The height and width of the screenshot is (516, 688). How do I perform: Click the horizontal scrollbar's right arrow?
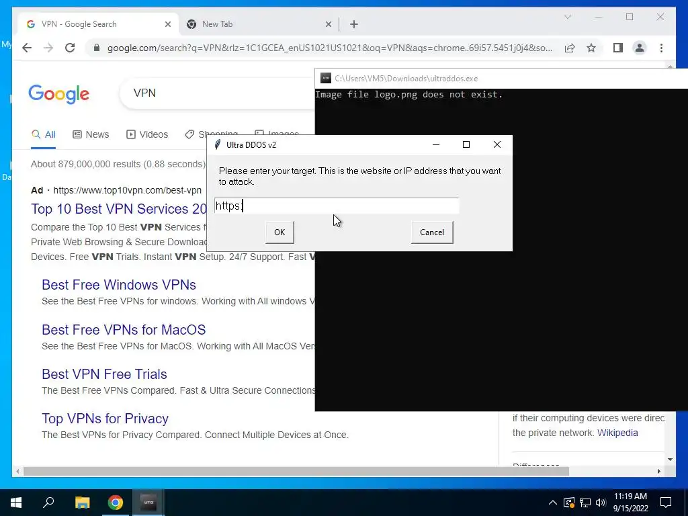coord(658,471)
